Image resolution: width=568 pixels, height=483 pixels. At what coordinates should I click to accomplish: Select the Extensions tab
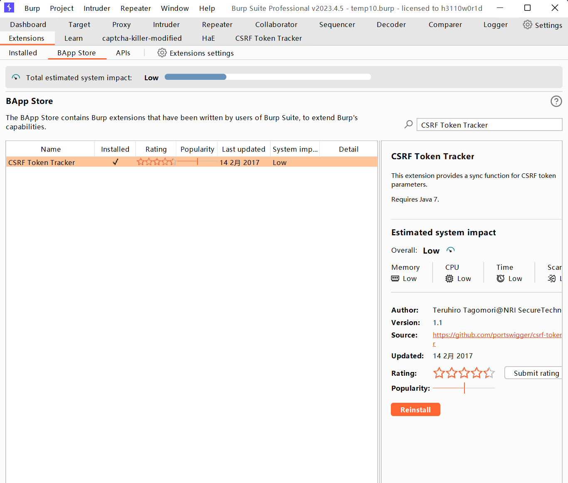tap(27, 38)
